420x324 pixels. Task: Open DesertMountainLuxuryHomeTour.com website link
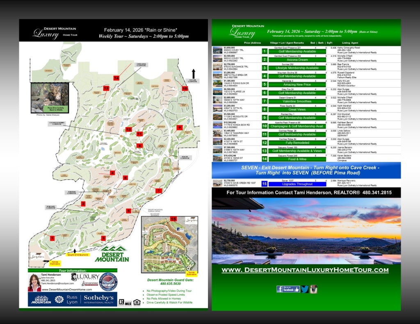point(305,270)
